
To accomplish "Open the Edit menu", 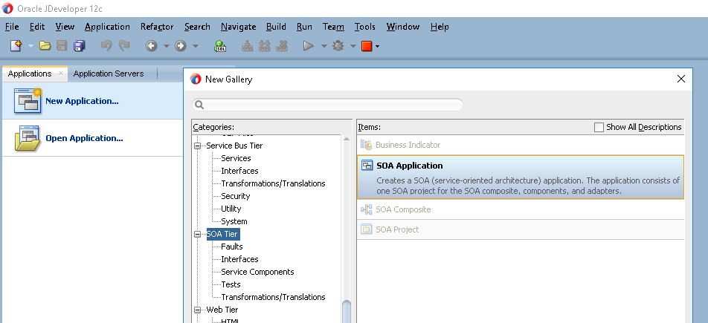I will tap(37, 27).
